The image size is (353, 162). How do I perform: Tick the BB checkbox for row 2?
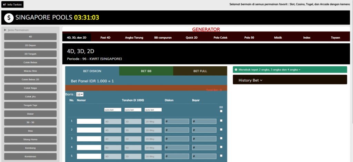pyautogui.click(x=221, y=130)
